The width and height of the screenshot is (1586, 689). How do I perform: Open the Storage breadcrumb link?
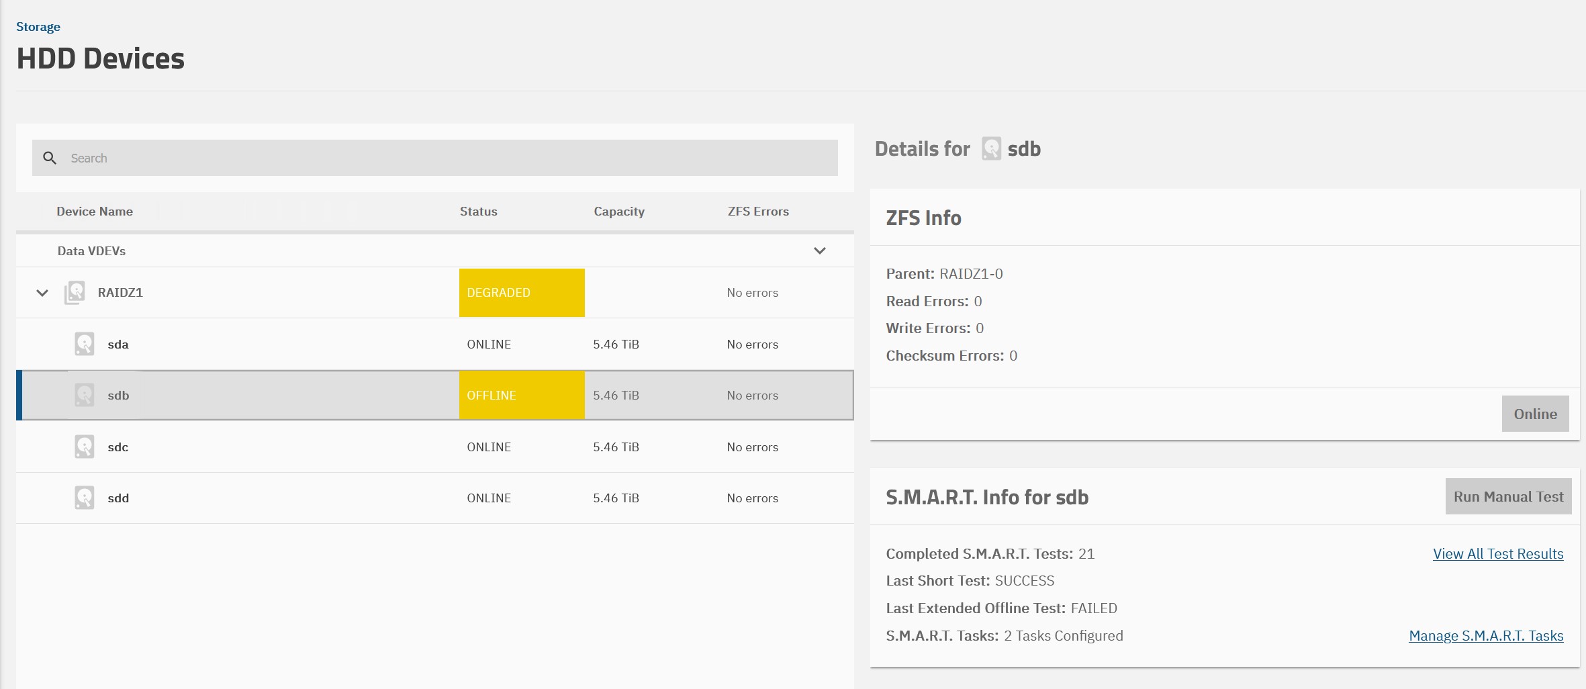[38, 27]
